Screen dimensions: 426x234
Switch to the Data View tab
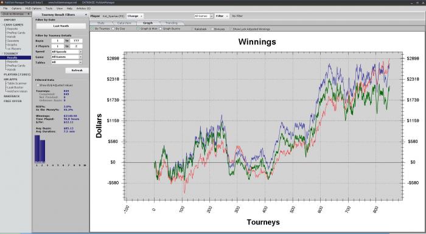pos(124,23)
